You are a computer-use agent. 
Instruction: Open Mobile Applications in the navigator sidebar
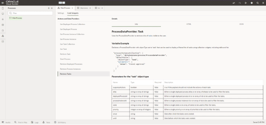(x=3, y=8)
